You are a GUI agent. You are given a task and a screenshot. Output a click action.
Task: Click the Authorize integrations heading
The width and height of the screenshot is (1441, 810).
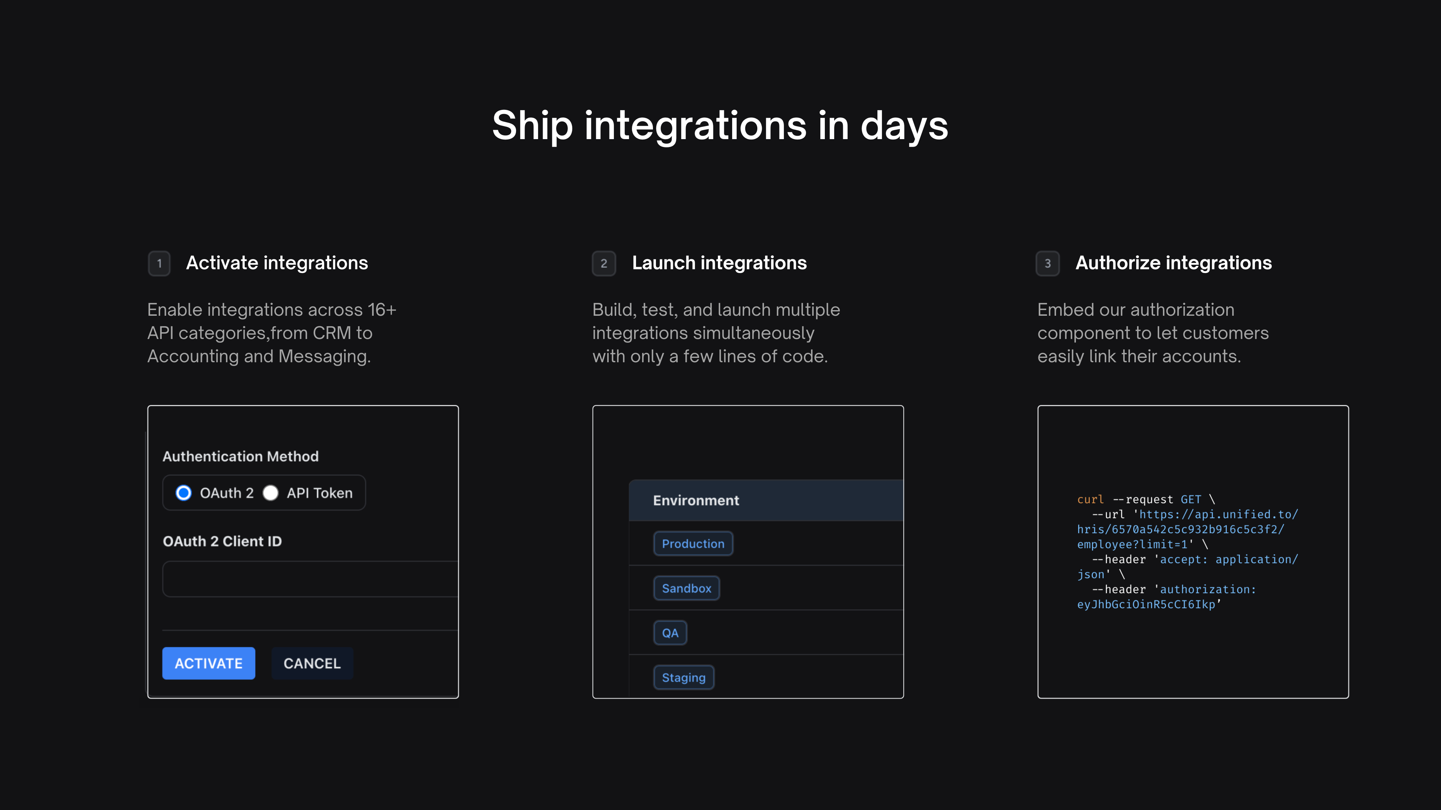pos(1173,263)
